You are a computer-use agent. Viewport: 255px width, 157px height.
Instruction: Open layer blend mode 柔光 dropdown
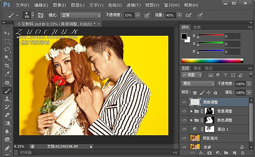click(x=198, y=84)
